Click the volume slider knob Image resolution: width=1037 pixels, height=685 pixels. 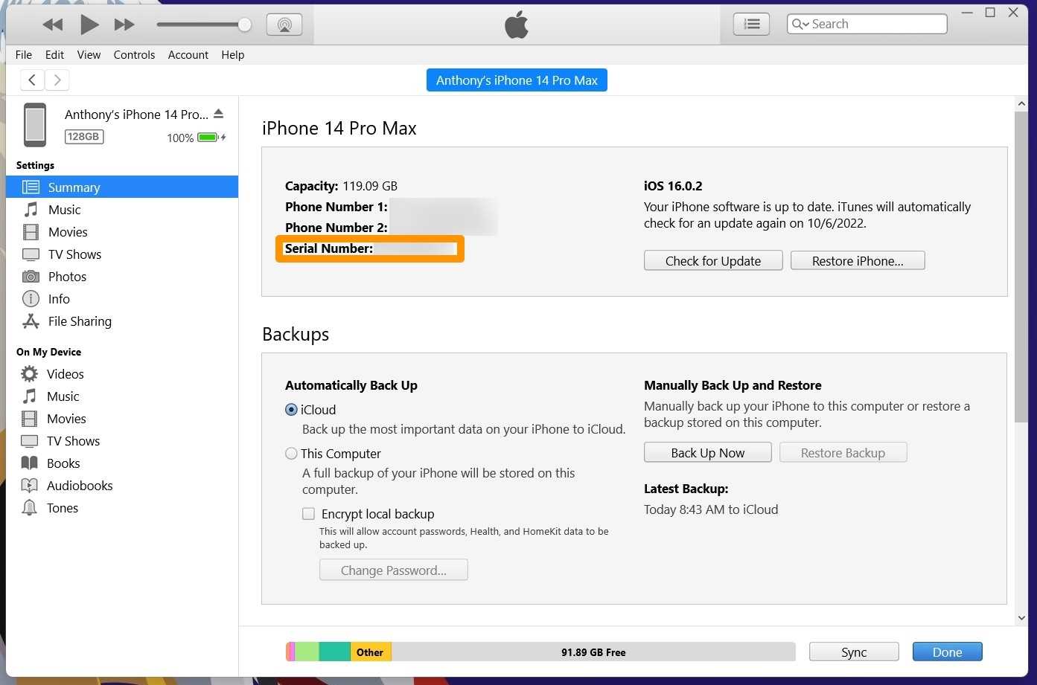coord(244,25)
